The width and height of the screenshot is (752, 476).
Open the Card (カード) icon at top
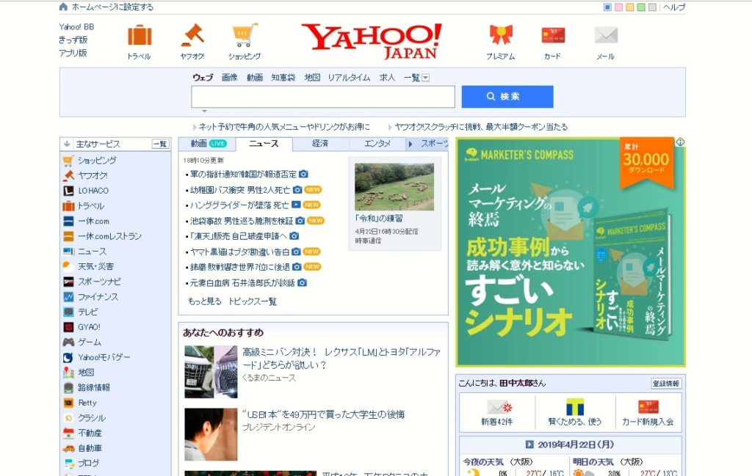coord(553,35)
